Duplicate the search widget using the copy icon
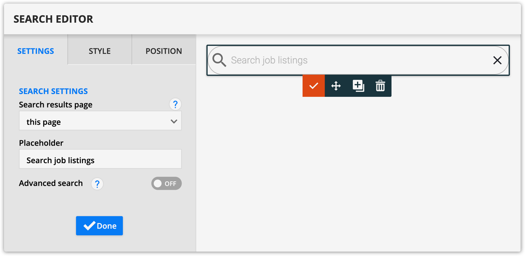Viewport: 525px width, 256px height. point(358,86)
